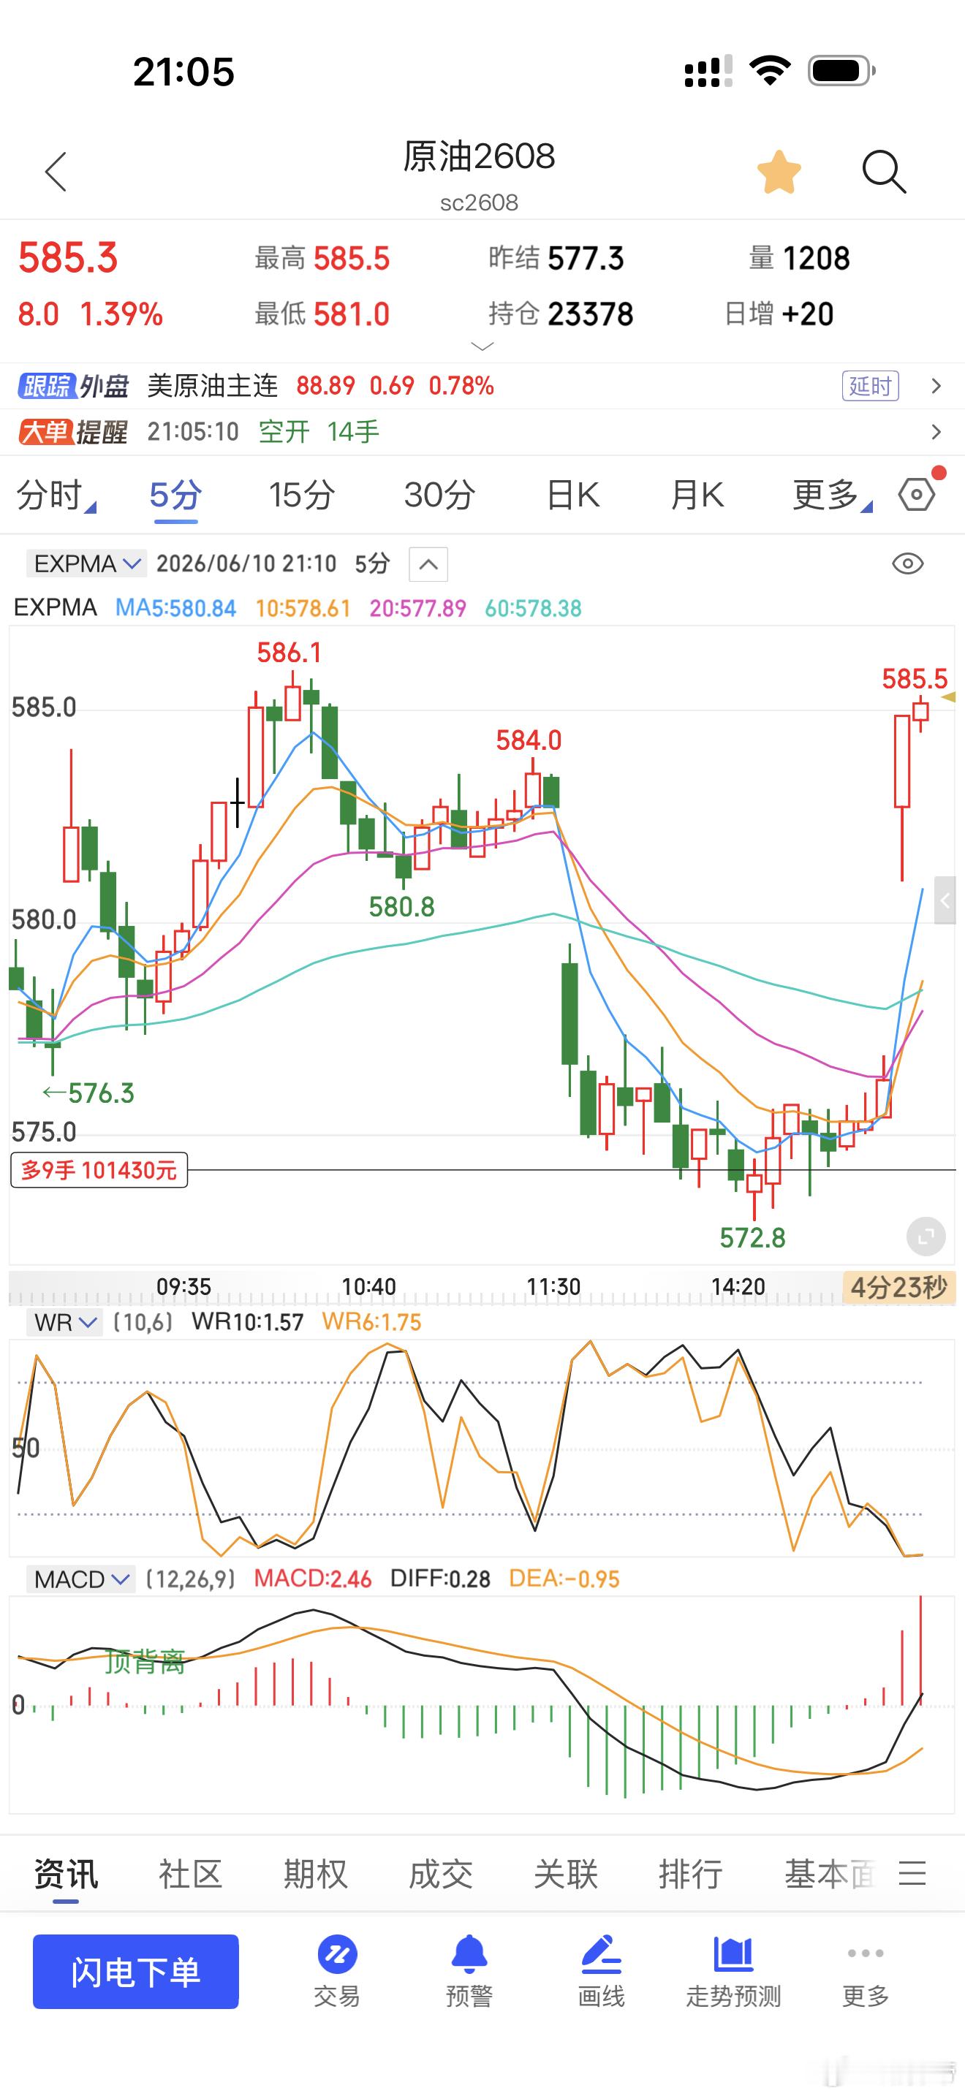965x2096 pixels.
Task: Open tab list hamburger menu icon
Action: (x=912, y=1873)
